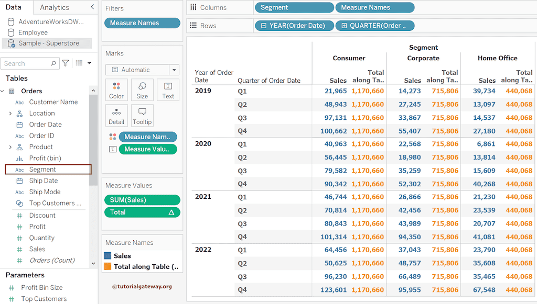The height and width of the screenshot is (304, 537).
Task: Click the Detail marks card button
Action: 116,116
